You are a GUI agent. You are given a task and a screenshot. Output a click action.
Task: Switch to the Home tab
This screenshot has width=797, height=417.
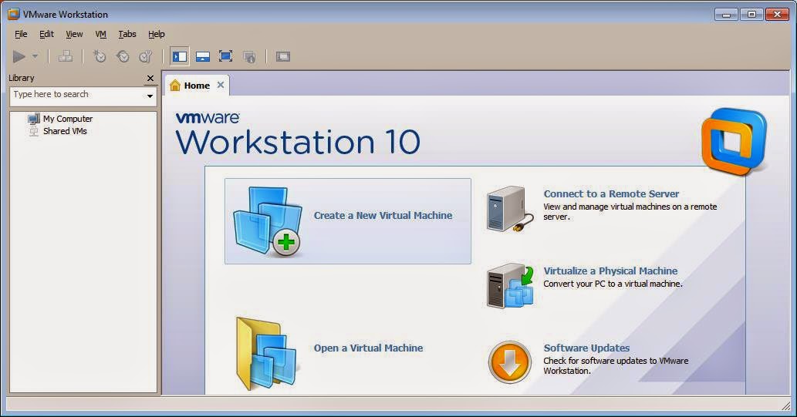click(197, 86)
